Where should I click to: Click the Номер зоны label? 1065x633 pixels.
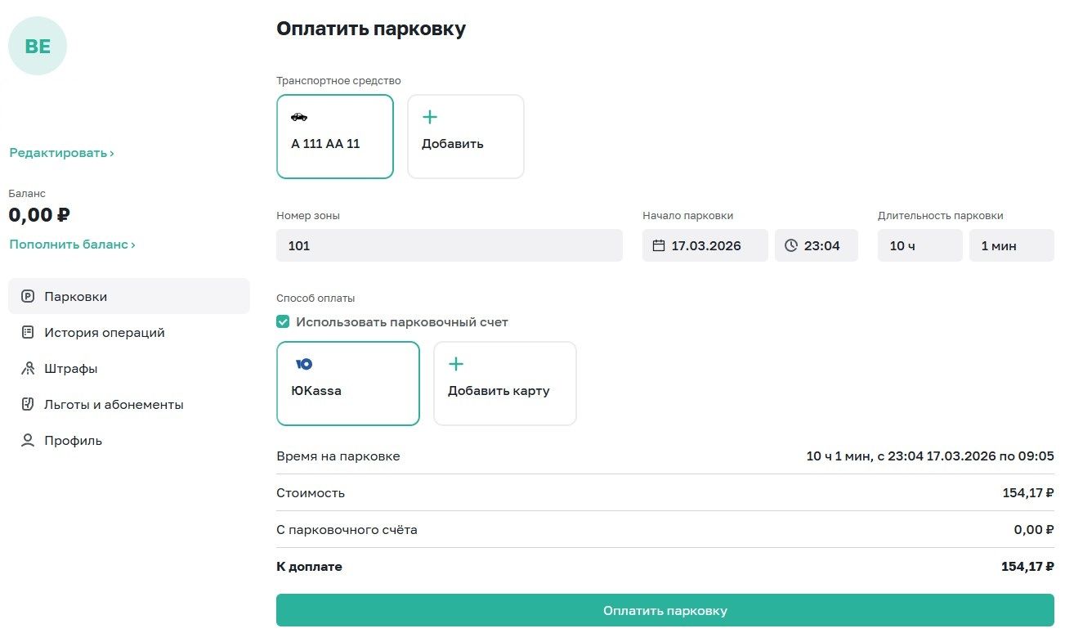[x=308, y=216]
